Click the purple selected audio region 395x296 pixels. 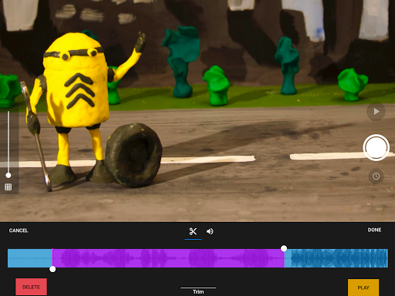pyautogui.click(x=168, y=258)
